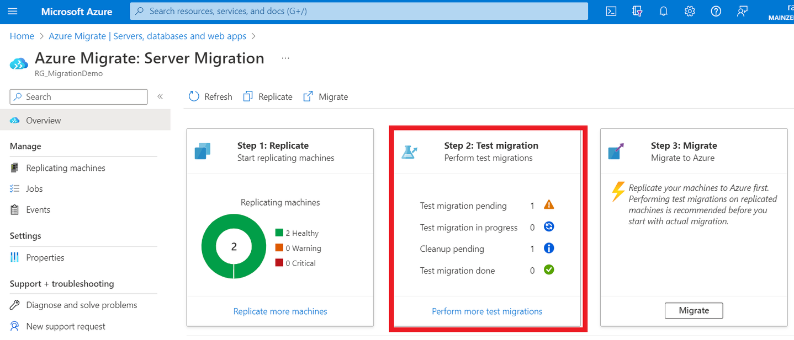Click the Cleanup pending text
Image resolution: width=794 pixels, height=340 pixels.
tap(452, 249)
